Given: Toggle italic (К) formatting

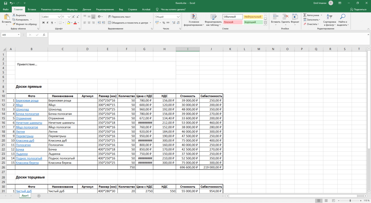Looking at the screenshot, I should pyautogui.click(x=48, y=23).
